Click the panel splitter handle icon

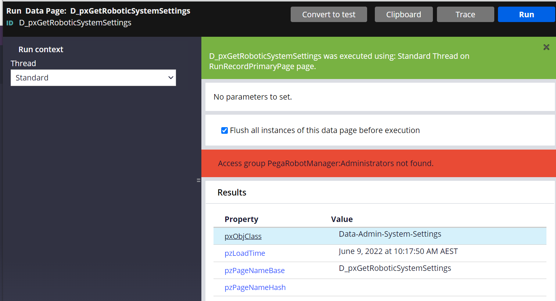(x=198, y=180)
